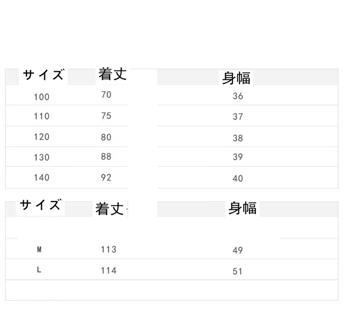Select the 身幅 value 36
Image resolution: width=344 pixels, height=325 pixels.
click(x=238, y=96)
